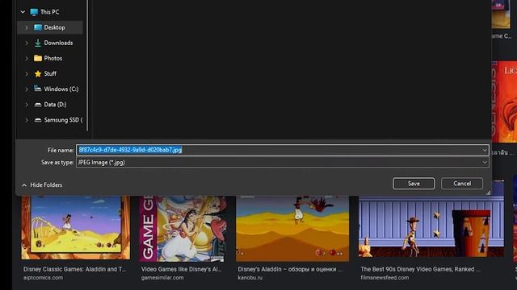The width and height of the screenshot is (517, 290).
Task: Click the Windows (C:) drive icon
Action: (x=38, y=89)
